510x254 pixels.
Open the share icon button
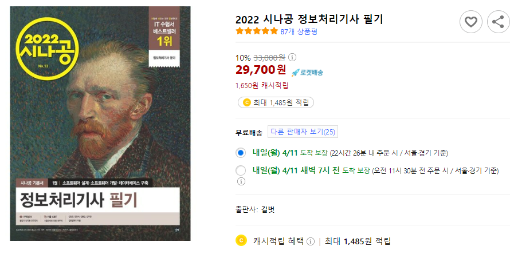[499, 22]
